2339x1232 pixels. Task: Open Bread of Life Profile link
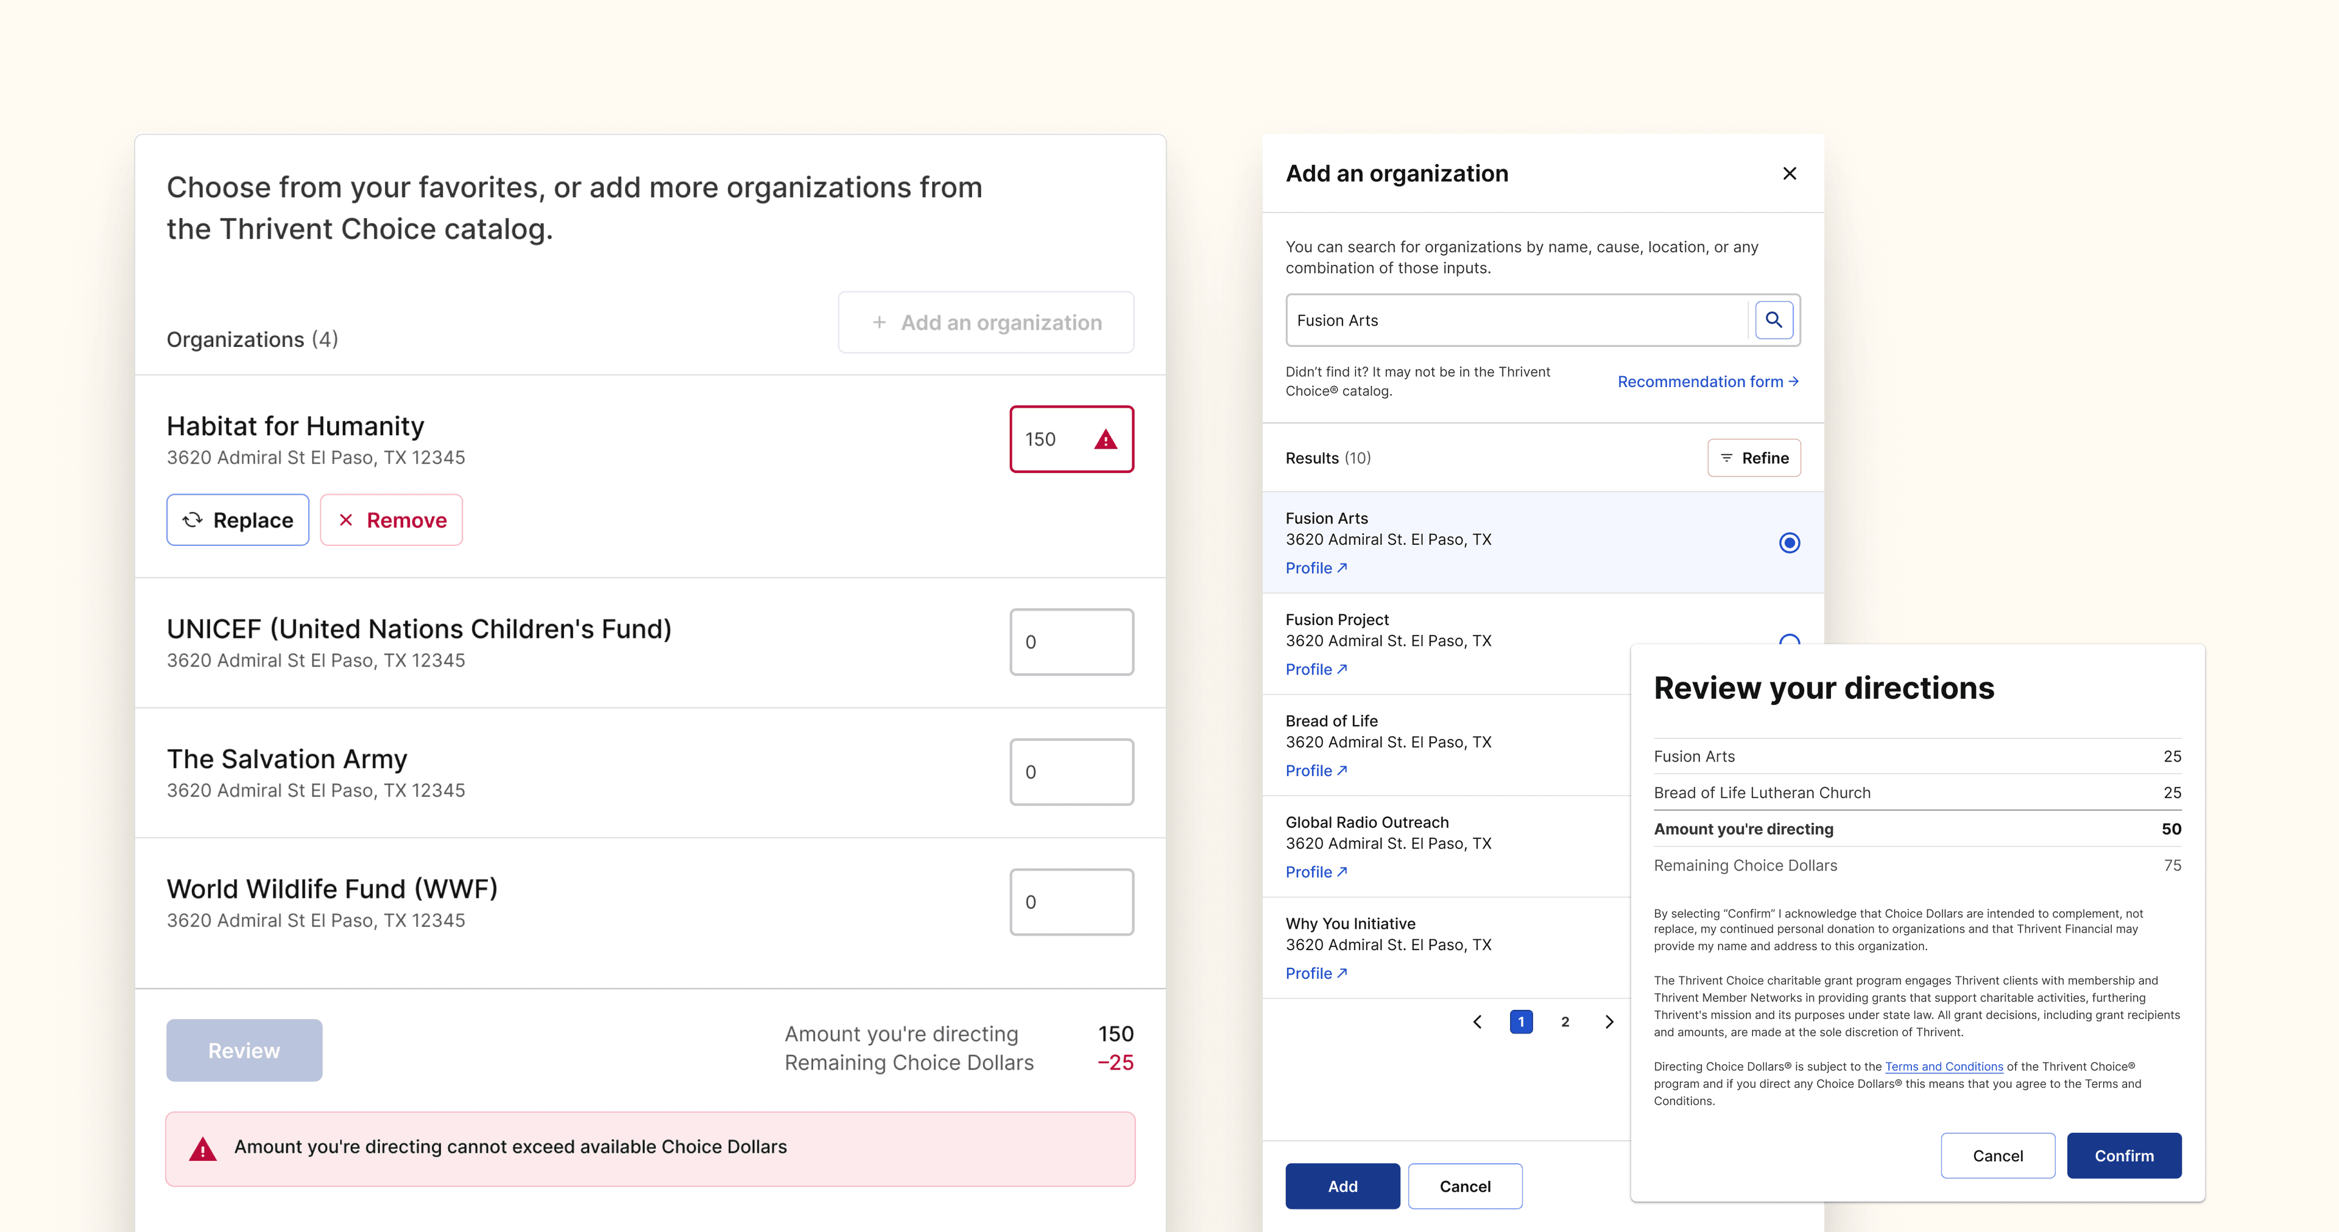pyautogui.click(x=1316, y=770)
